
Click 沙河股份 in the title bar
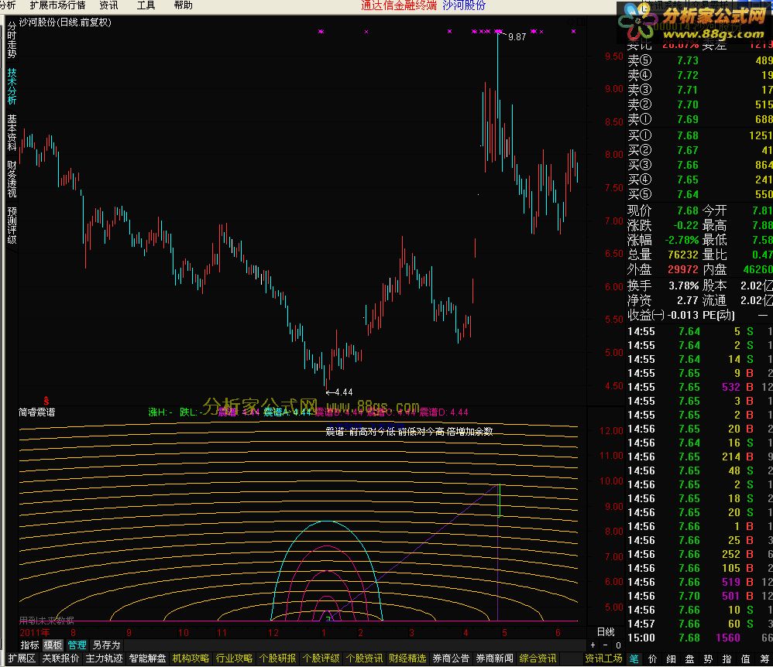pos(464,5)
